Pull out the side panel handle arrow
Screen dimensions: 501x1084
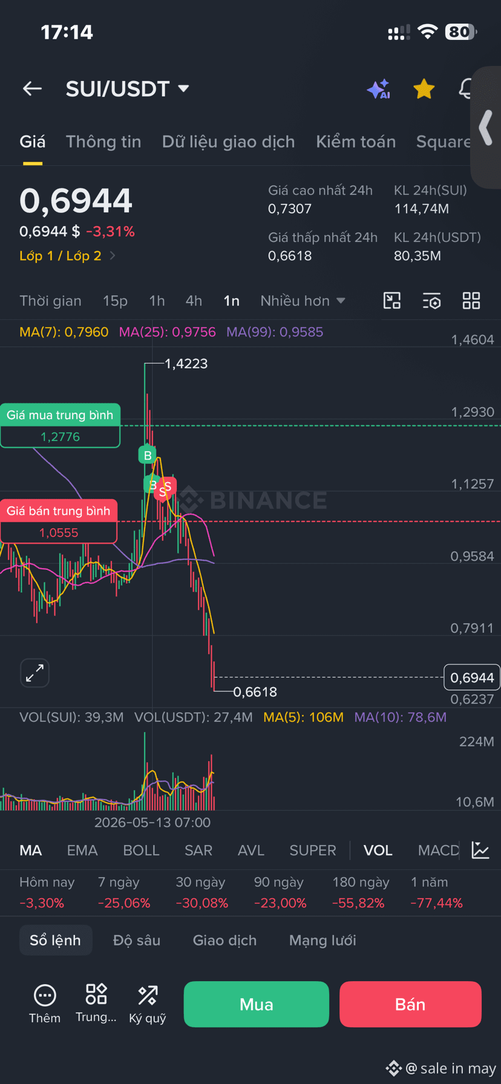click(x=486, y=128)
